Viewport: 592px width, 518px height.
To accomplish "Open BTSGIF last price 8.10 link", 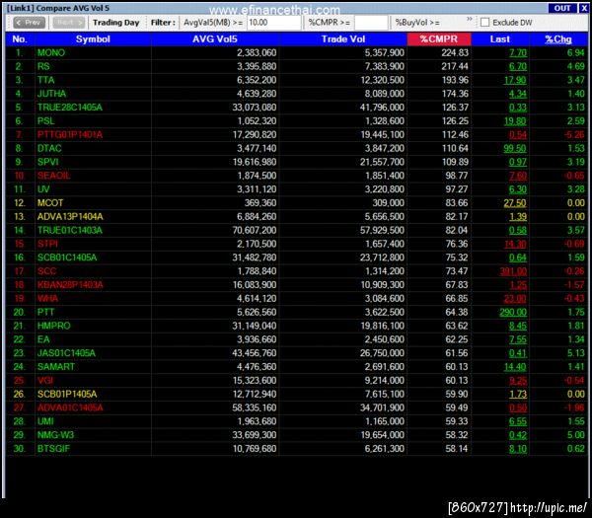I will [518, 449].
